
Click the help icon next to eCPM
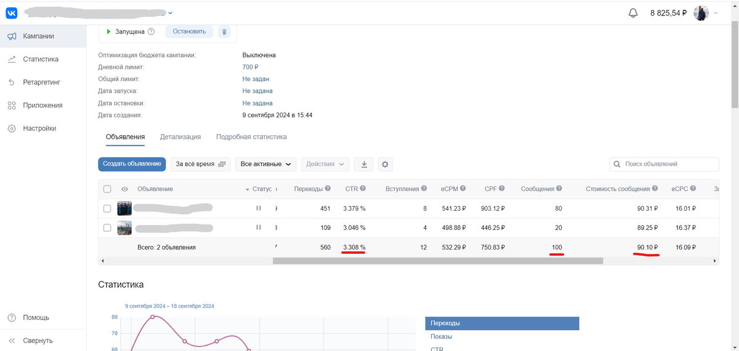(462, 189)
